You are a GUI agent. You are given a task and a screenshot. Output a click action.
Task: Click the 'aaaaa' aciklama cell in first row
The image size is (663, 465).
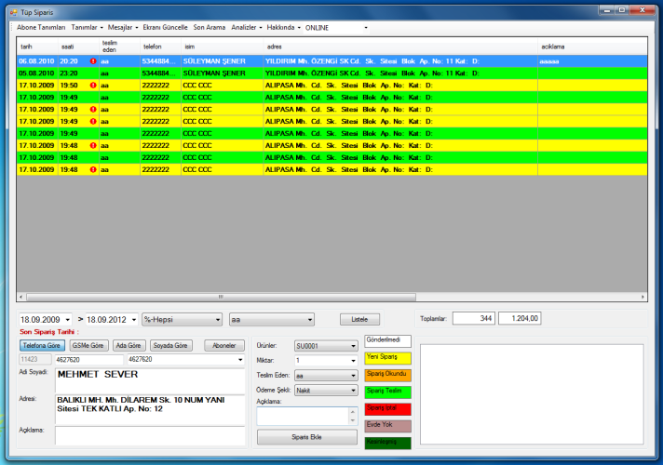592,61
